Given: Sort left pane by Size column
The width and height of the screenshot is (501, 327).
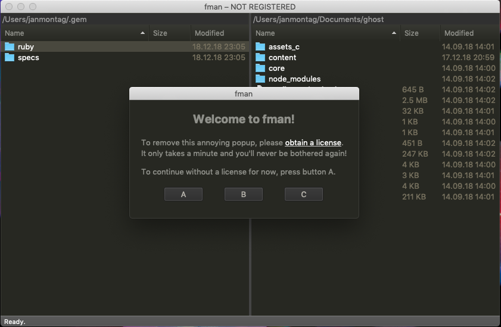Looking at the screenshot, I should [x=169, y=33].
